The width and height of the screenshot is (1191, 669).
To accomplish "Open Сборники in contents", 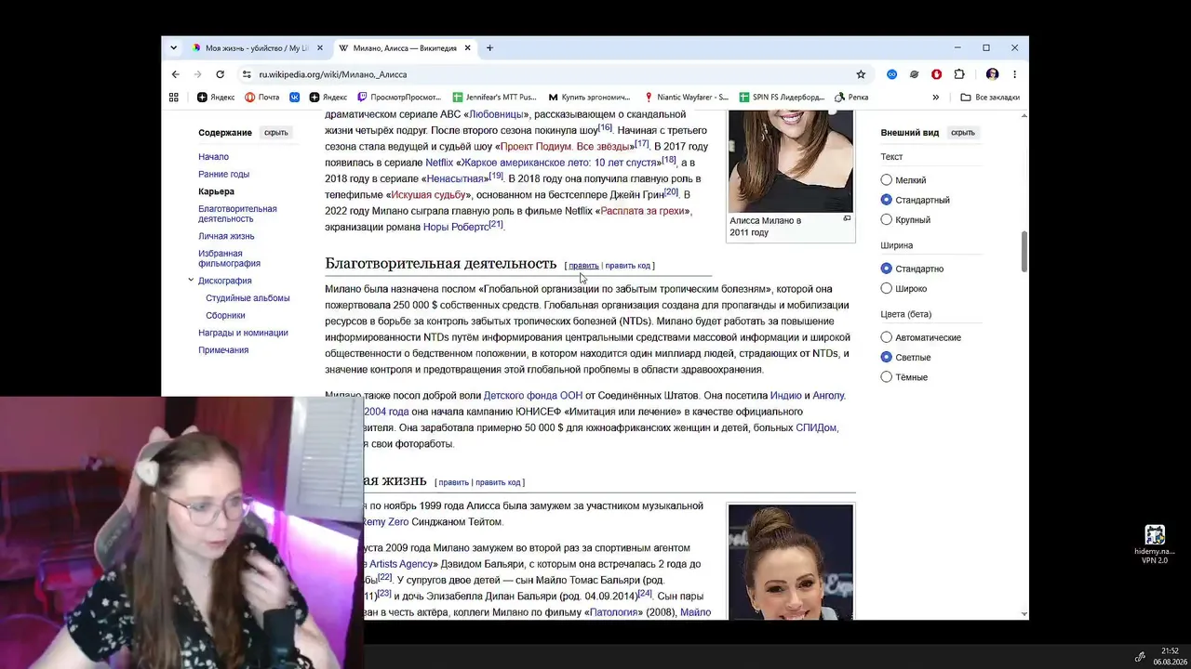I will point(225,316).
